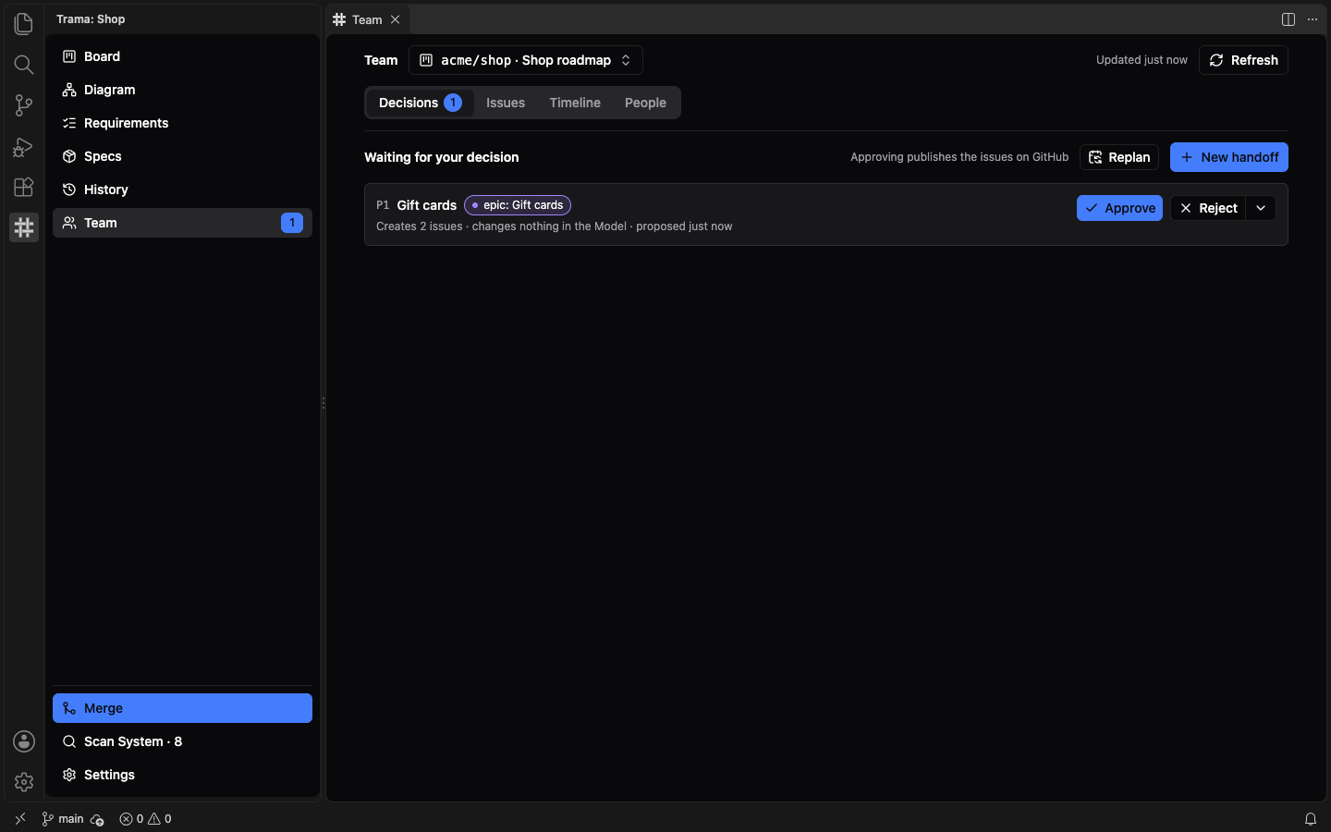Open the Explorer files icon
Screen dimensions: 1331x832
tap(24, 24)
